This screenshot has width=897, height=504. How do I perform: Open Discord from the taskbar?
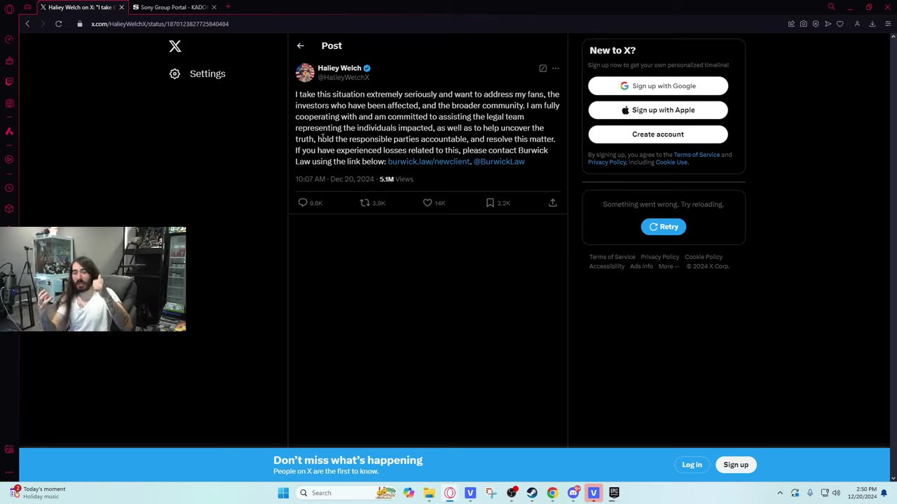pyautogui.click(x=573, y=493)
